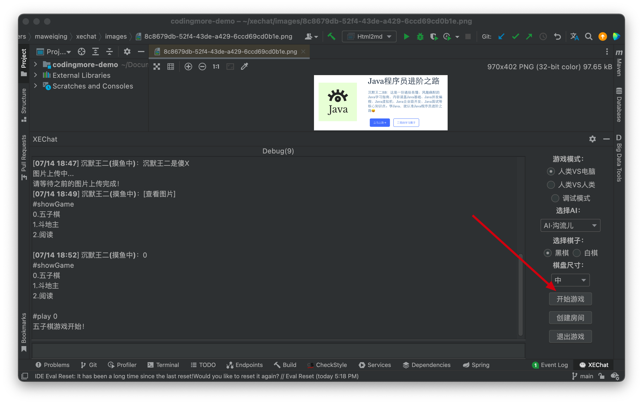Select 调试模式 radio option
Viewport: 643px width, 404px height.
click(x=555, y=198)
